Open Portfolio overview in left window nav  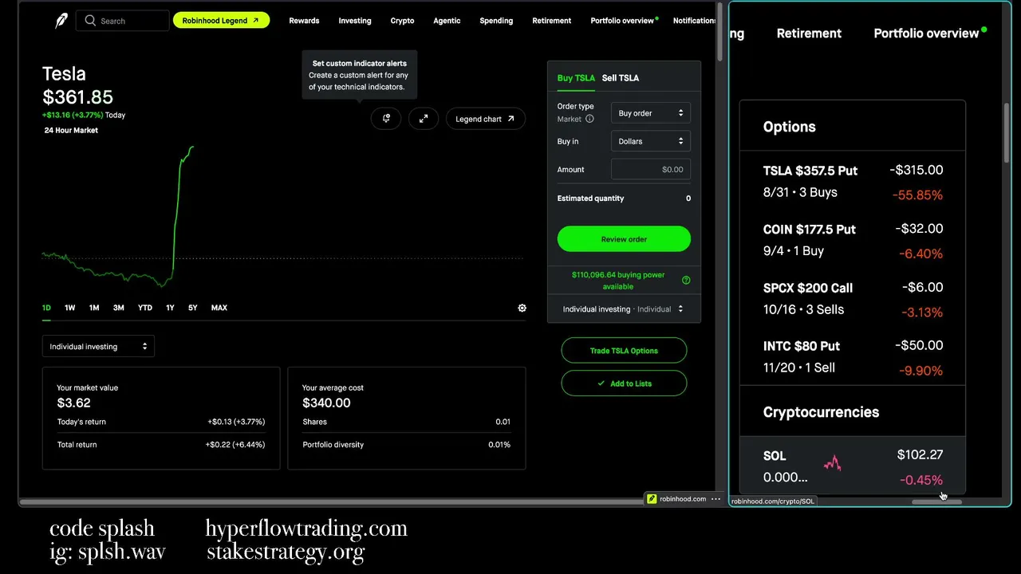pos(622,21)
